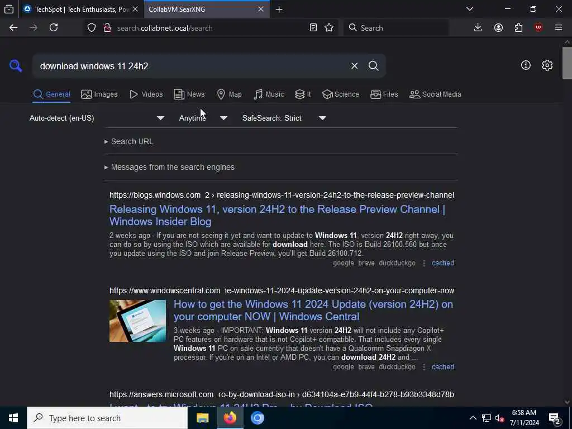Go back to previous page

[13, 28]
